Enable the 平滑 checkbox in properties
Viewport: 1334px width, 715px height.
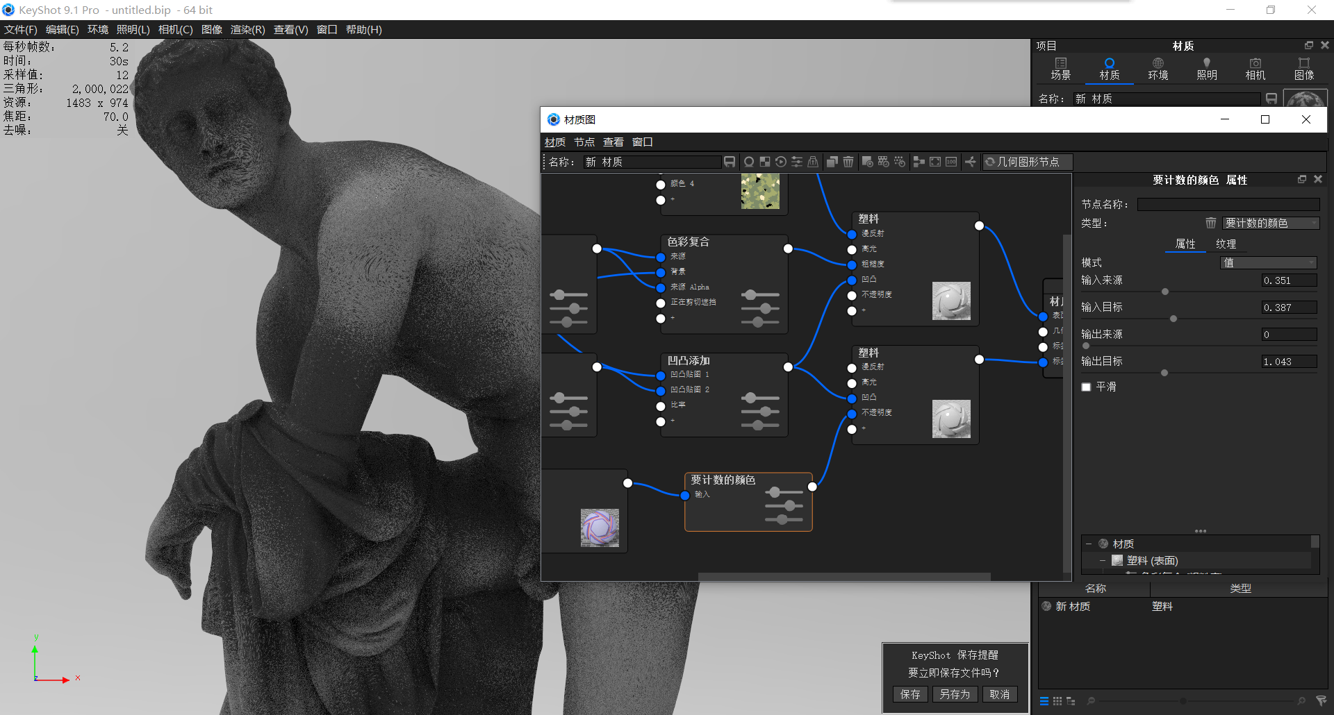[1086, 387]
